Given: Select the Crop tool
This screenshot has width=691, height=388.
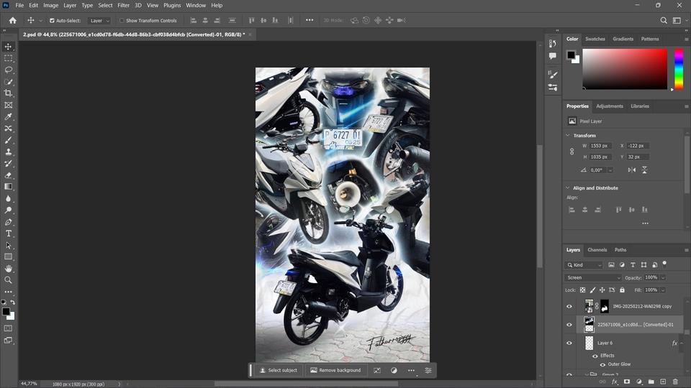Looking at the screenshot, I should point(9,93).
